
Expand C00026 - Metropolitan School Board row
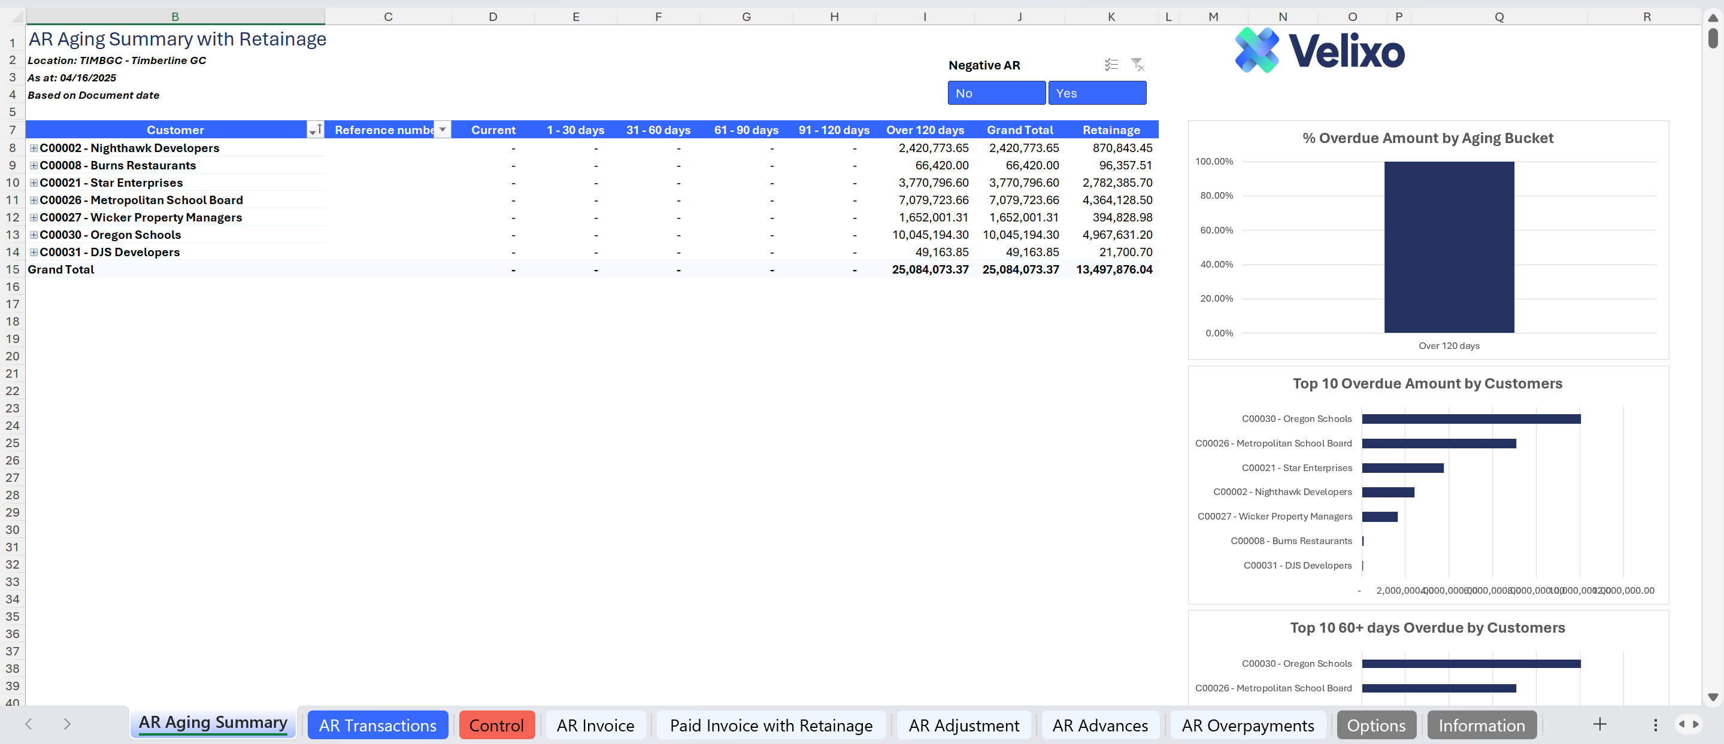[34, 200]
